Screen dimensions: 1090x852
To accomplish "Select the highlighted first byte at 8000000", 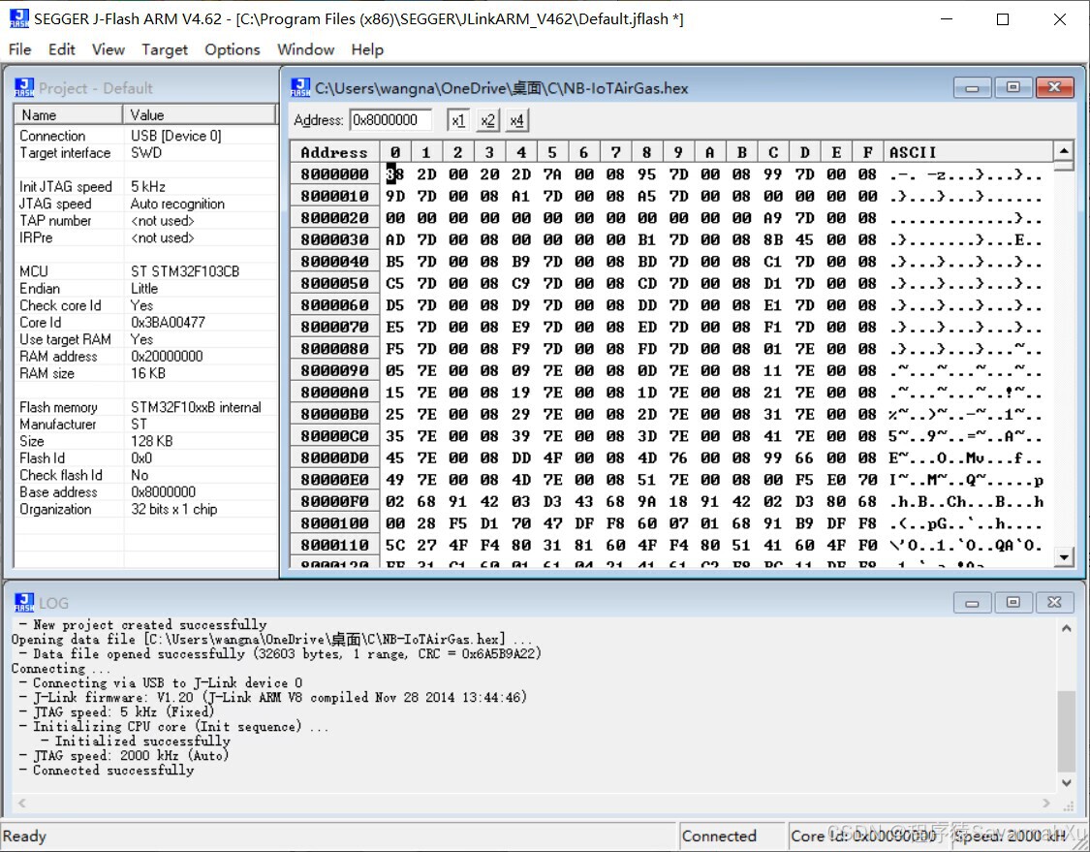I will [x=395, y=174].
